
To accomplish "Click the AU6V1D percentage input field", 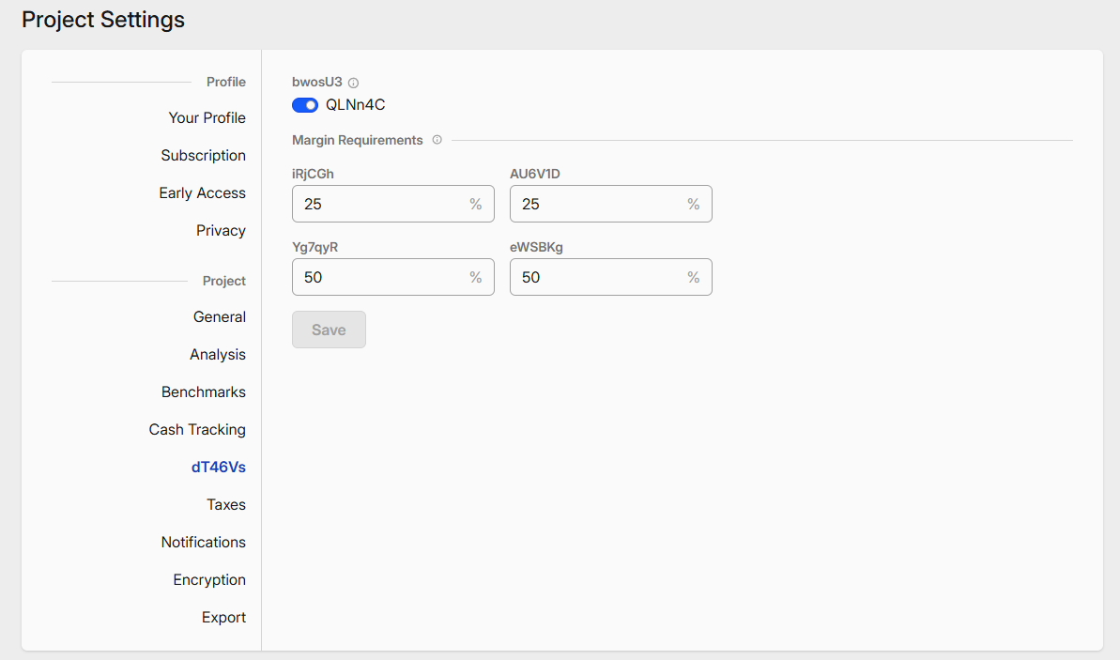I will pyautogui.click(x=598, y=204).
